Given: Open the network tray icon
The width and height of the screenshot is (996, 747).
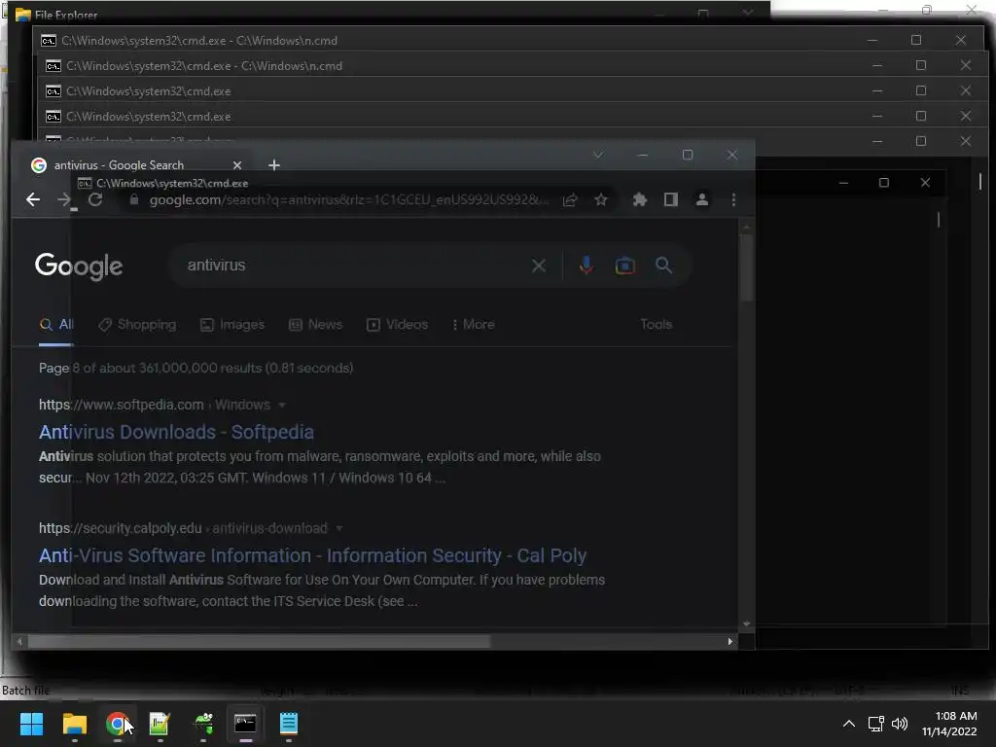Looking at the screenshot, I should 876,724.
